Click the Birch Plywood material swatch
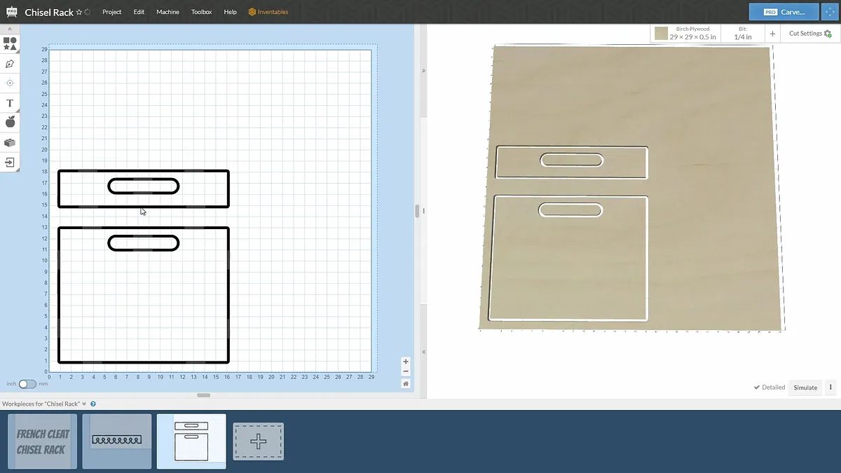Image resolution: width=841 pixels, height=473 pixels. click(x=661, y=33)
